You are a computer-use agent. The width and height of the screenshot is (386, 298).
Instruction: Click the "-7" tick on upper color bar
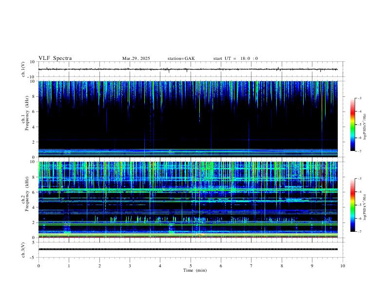[x=360, y=151]
